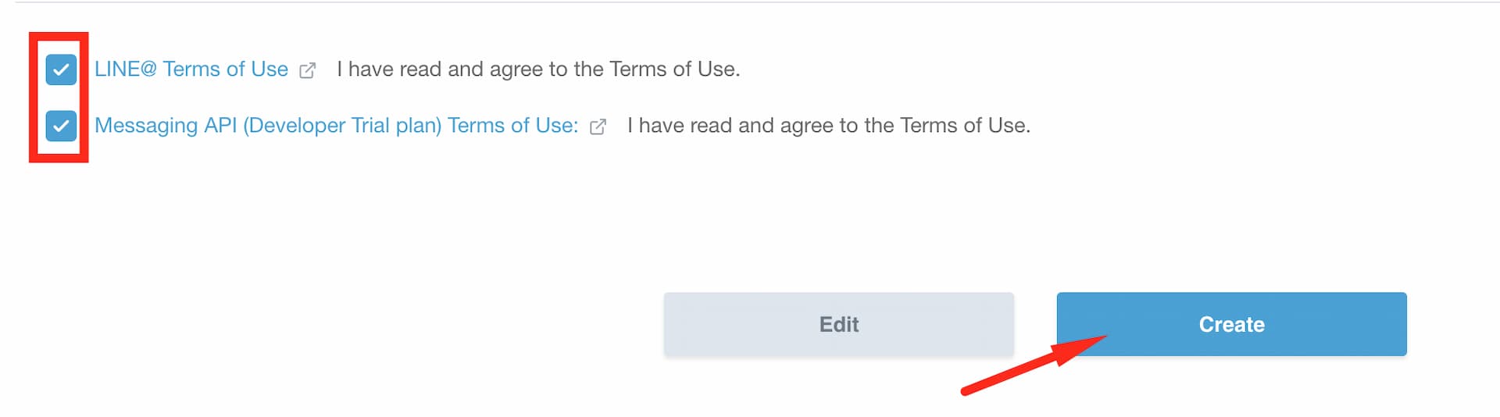The image size is (1500, 417).
Task: Select agreement text next to Messaging API Terms
Action: (829, 125)
